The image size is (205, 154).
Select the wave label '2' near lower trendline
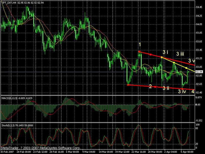[150, 86]
